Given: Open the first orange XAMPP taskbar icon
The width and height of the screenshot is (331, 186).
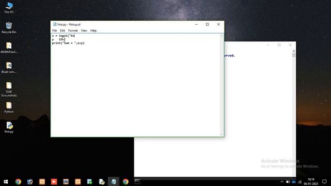Looking at the screenshot, I should 42,181.
